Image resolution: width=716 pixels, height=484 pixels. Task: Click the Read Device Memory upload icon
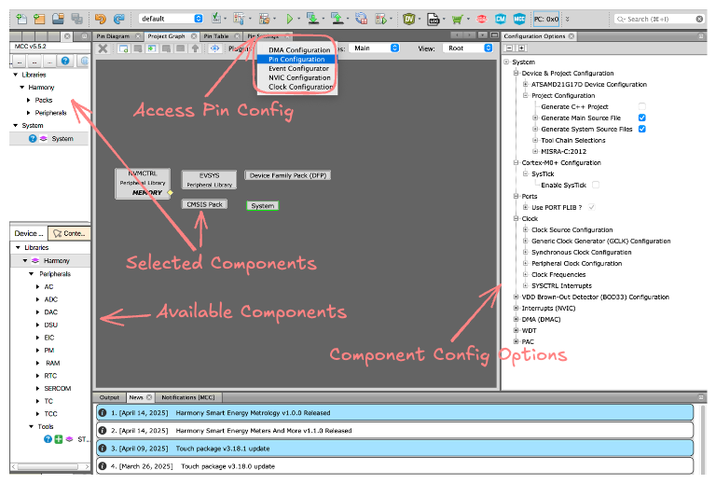pos(337,19)
